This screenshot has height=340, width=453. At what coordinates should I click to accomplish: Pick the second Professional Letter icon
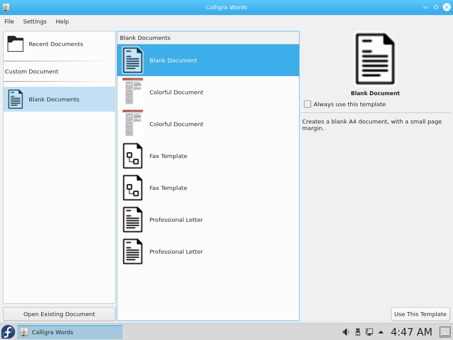[x=133, y=251]
